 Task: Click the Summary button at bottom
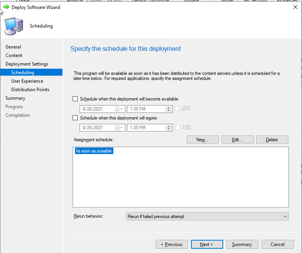[242, 244]
